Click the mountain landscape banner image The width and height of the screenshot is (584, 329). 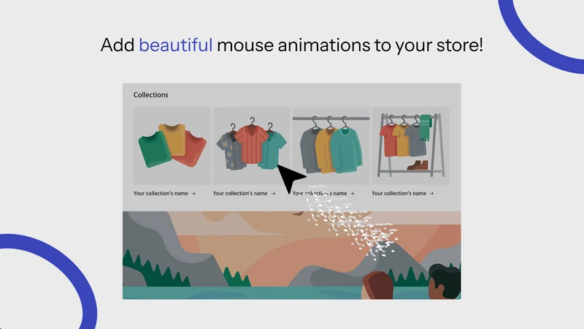[x=291, y=255]
